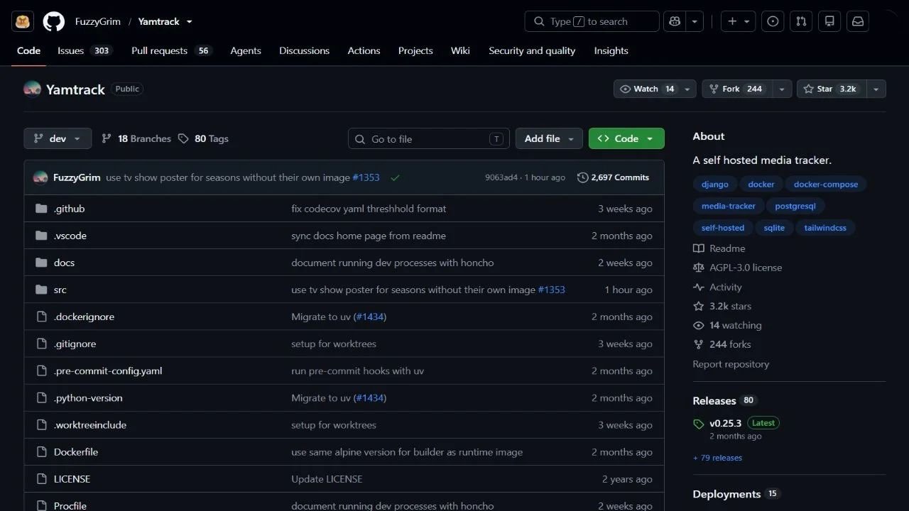The height and width of the screenshot is (511, 909).
Task: Open the create new plus dropdown
Action: (x=738, y=21)
